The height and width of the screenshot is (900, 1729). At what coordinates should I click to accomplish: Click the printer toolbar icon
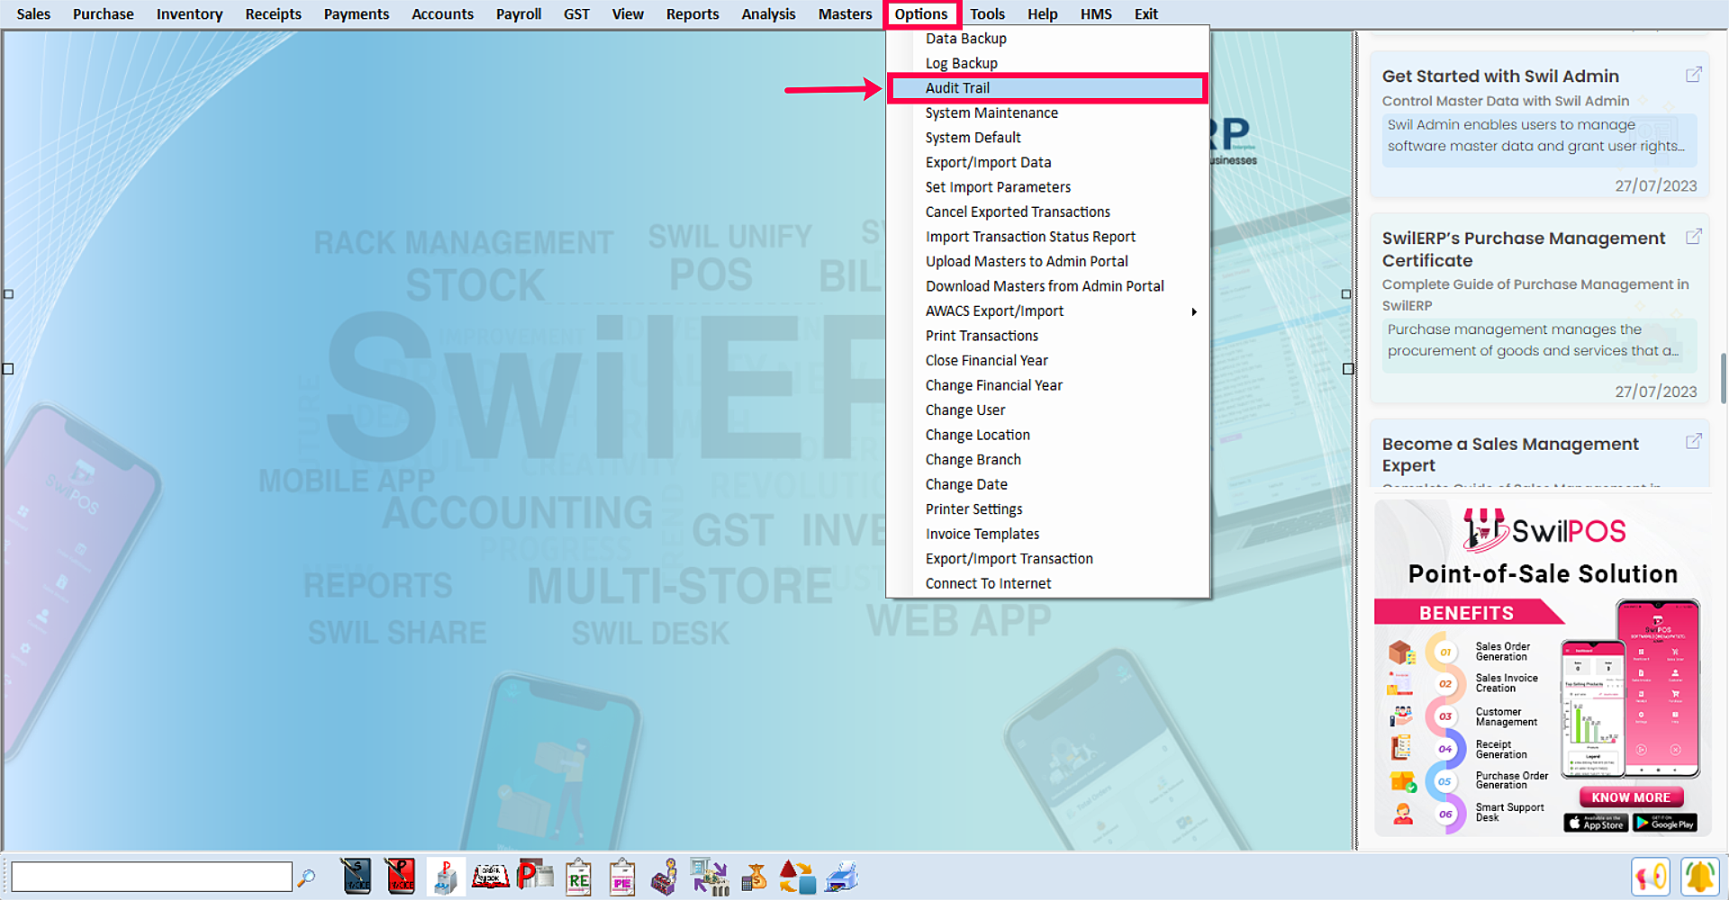[x=842, y=877]
